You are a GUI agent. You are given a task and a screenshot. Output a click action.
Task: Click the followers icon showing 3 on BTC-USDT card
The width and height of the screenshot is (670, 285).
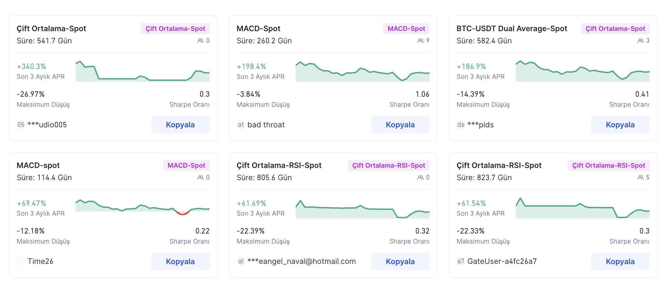click(640, 41)
